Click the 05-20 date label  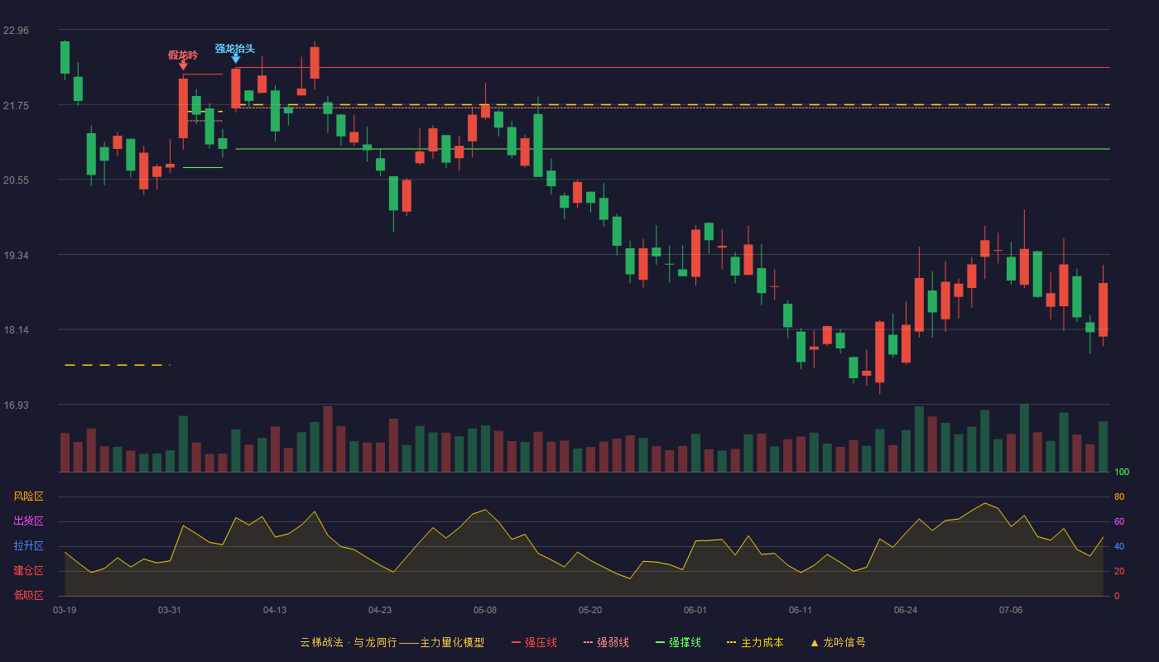590,610
